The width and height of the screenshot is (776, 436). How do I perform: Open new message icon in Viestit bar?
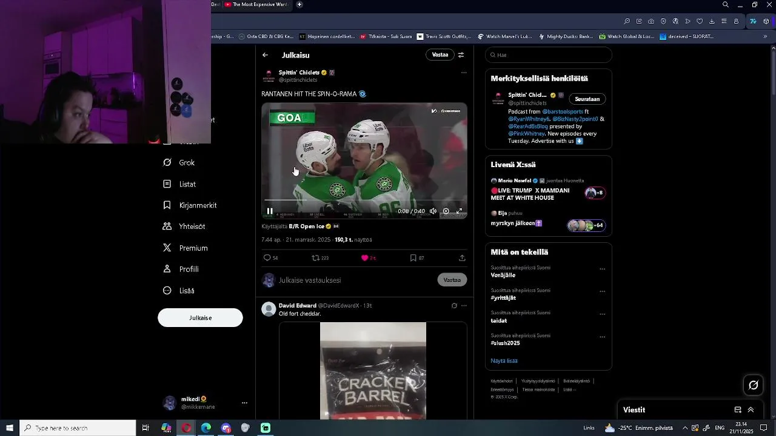738,410
